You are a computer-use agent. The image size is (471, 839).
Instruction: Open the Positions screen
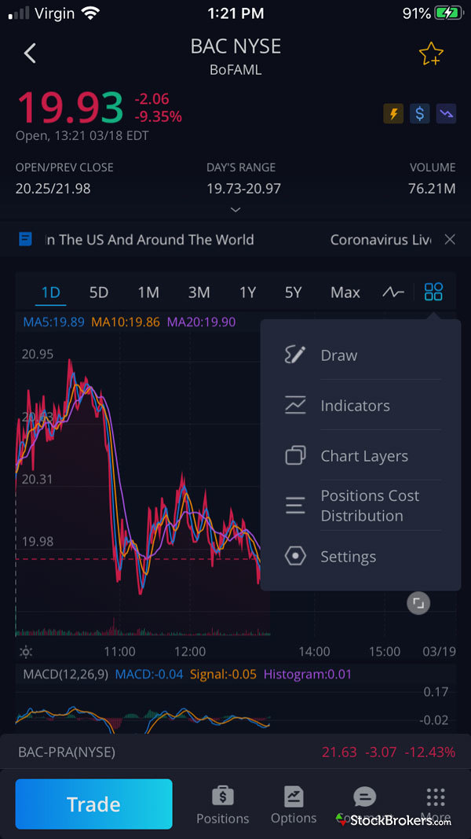tap(223, 804)
